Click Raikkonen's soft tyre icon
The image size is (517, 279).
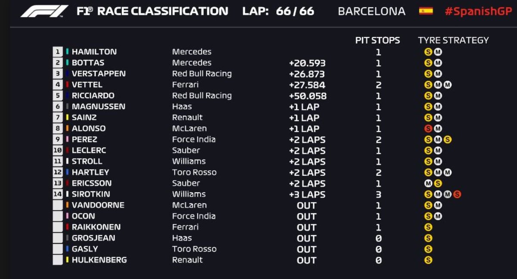[x=428, y=227]
